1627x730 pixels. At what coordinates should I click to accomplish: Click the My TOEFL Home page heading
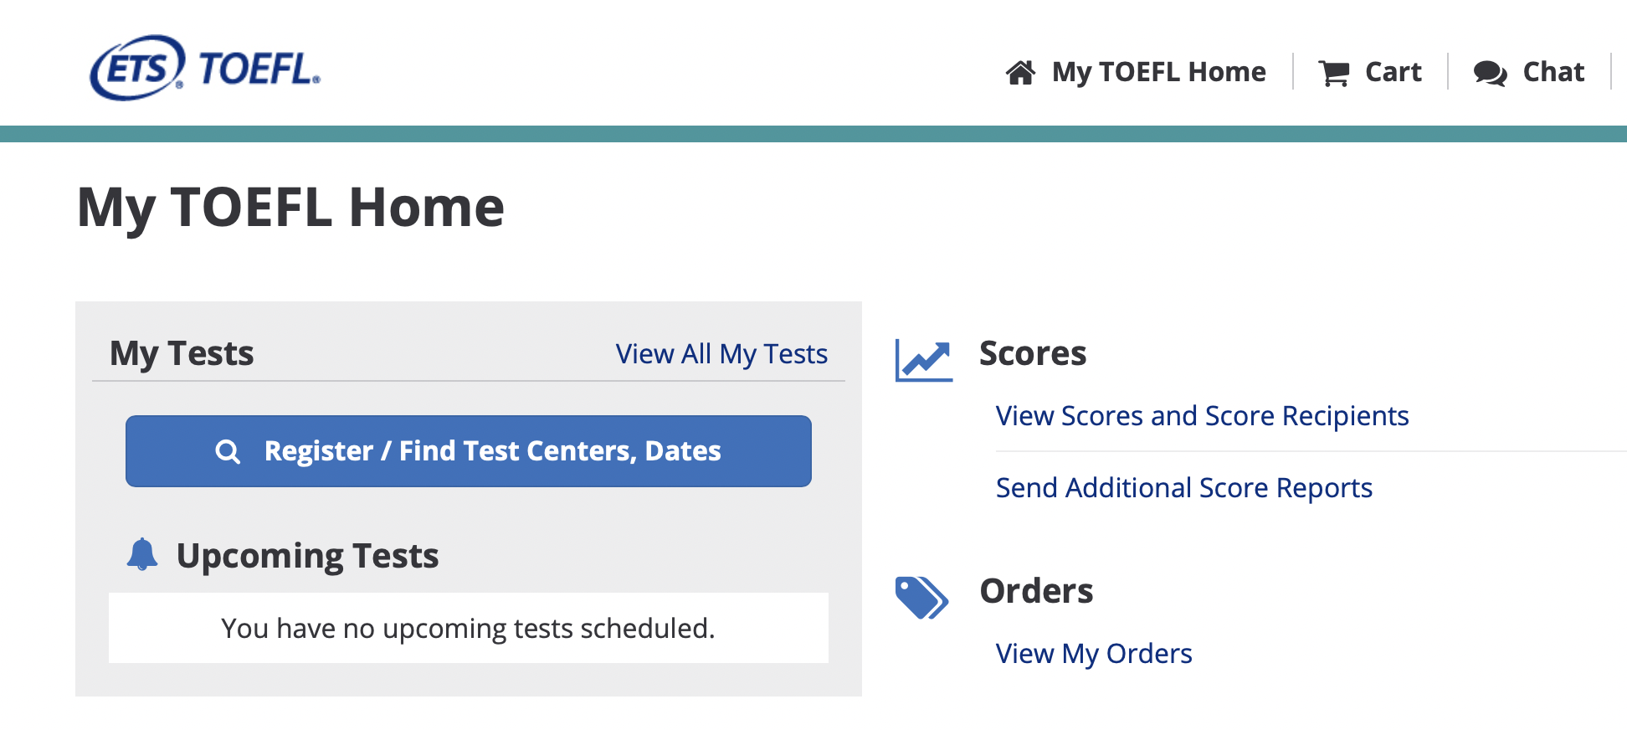pyautogui.click(x=290, y=208)
